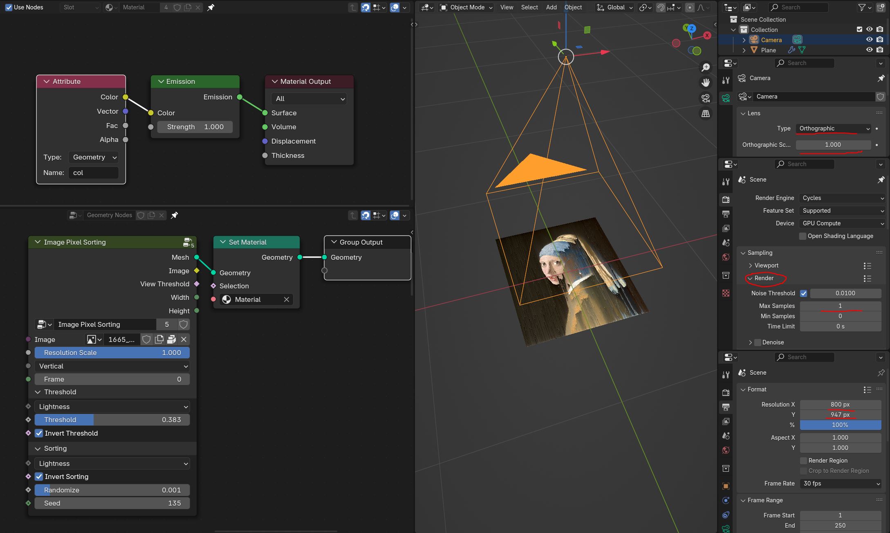Screen dimensions: 890x533
Task: Click the Resolution Scale slider
Action: pos(112,353)
